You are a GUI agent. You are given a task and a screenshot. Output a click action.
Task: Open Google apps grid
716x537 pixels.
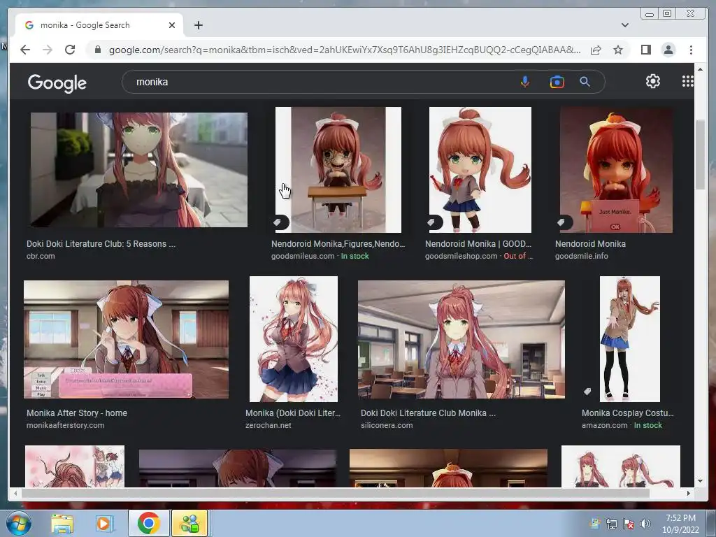(688, 81)
